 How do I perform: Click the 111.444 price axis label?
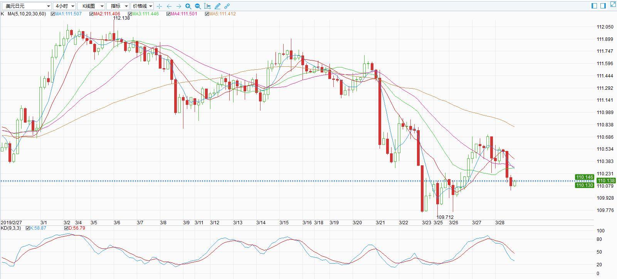pos(605,76)
